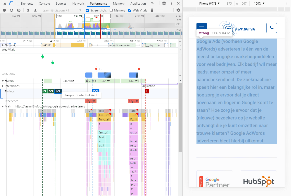Select the Tim...red flame chart entry
Screen dimensions: 291x196
tap(104, 115)
